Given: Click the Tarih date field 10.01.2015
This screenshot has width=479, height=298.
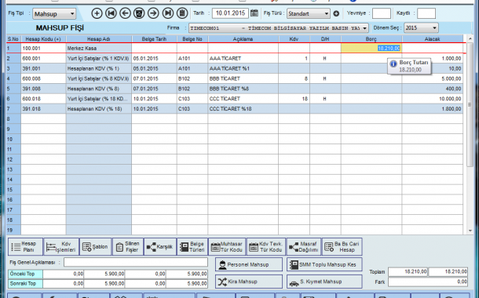Looking at the screenshot, I should [x=230, y=13].
